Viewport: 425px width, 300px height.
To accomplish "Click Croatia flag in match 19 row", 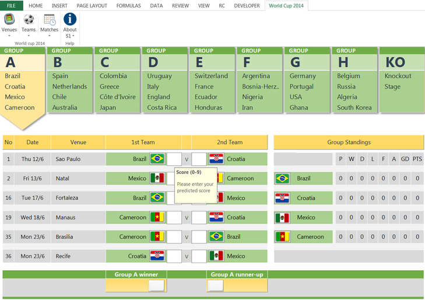I will coord(216,217).
